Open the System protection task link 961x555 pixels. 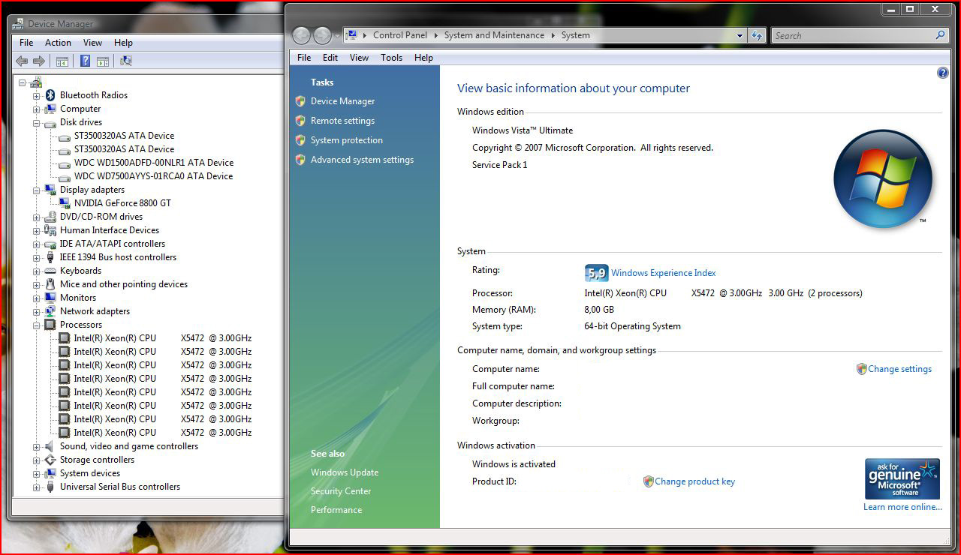coord(347,140)
